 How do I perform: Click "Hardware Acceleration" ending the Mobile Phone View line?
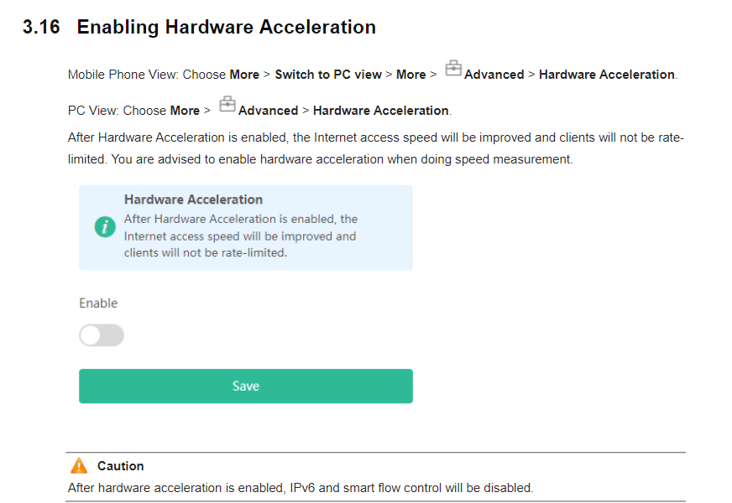click(606, 75)
